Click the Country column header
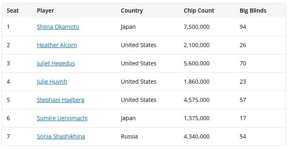The image size is (289, 149). point(132,11)
